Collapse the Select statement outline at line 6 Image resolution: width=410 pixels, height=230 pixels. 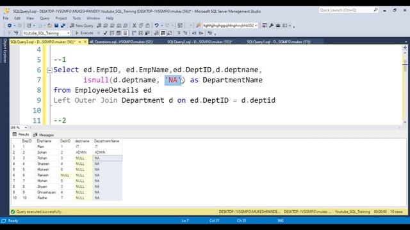pos(49,70)
